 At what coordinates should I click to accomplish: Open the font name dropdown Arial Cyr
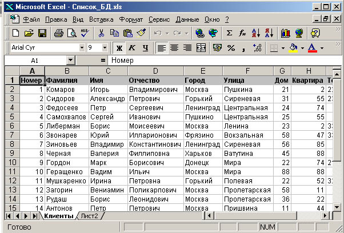pos(82,47)
